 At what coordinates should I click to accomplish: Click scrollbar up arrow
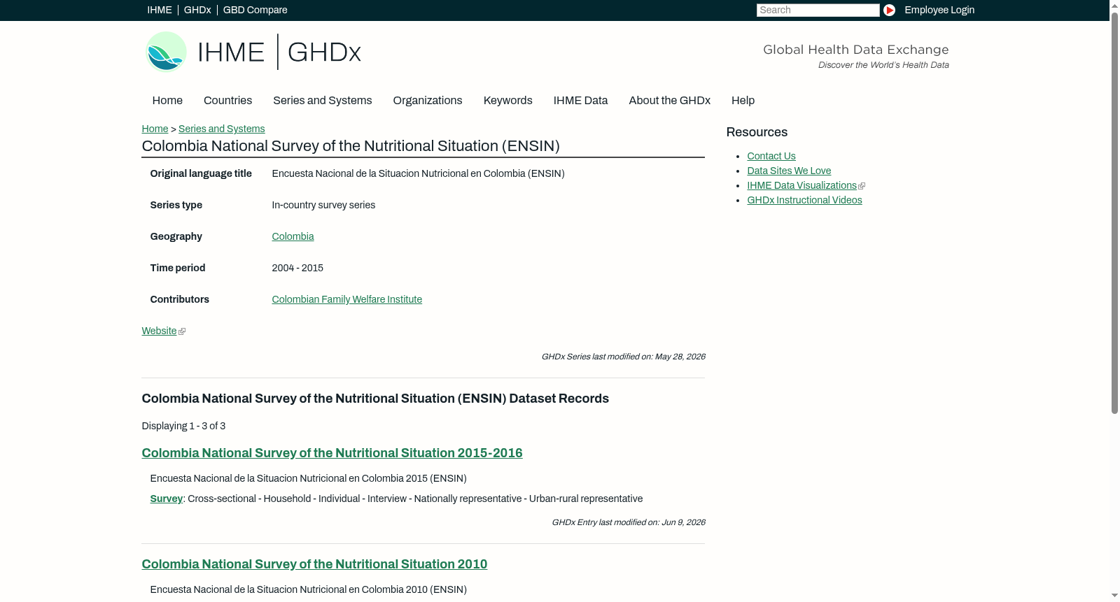(1115, 5)
